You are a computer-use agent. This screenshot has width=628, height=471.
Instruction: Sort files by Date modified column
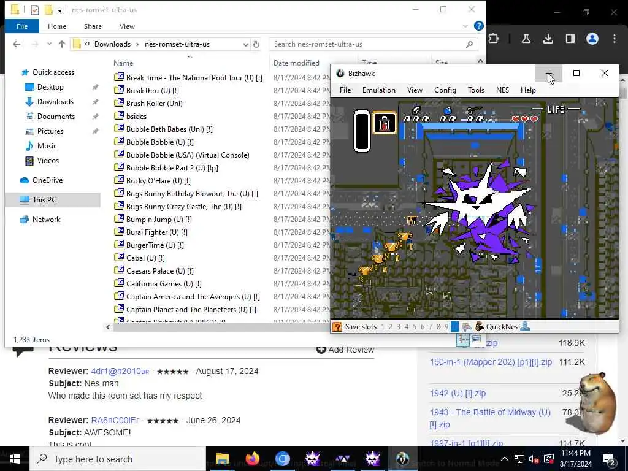(296, 63)
